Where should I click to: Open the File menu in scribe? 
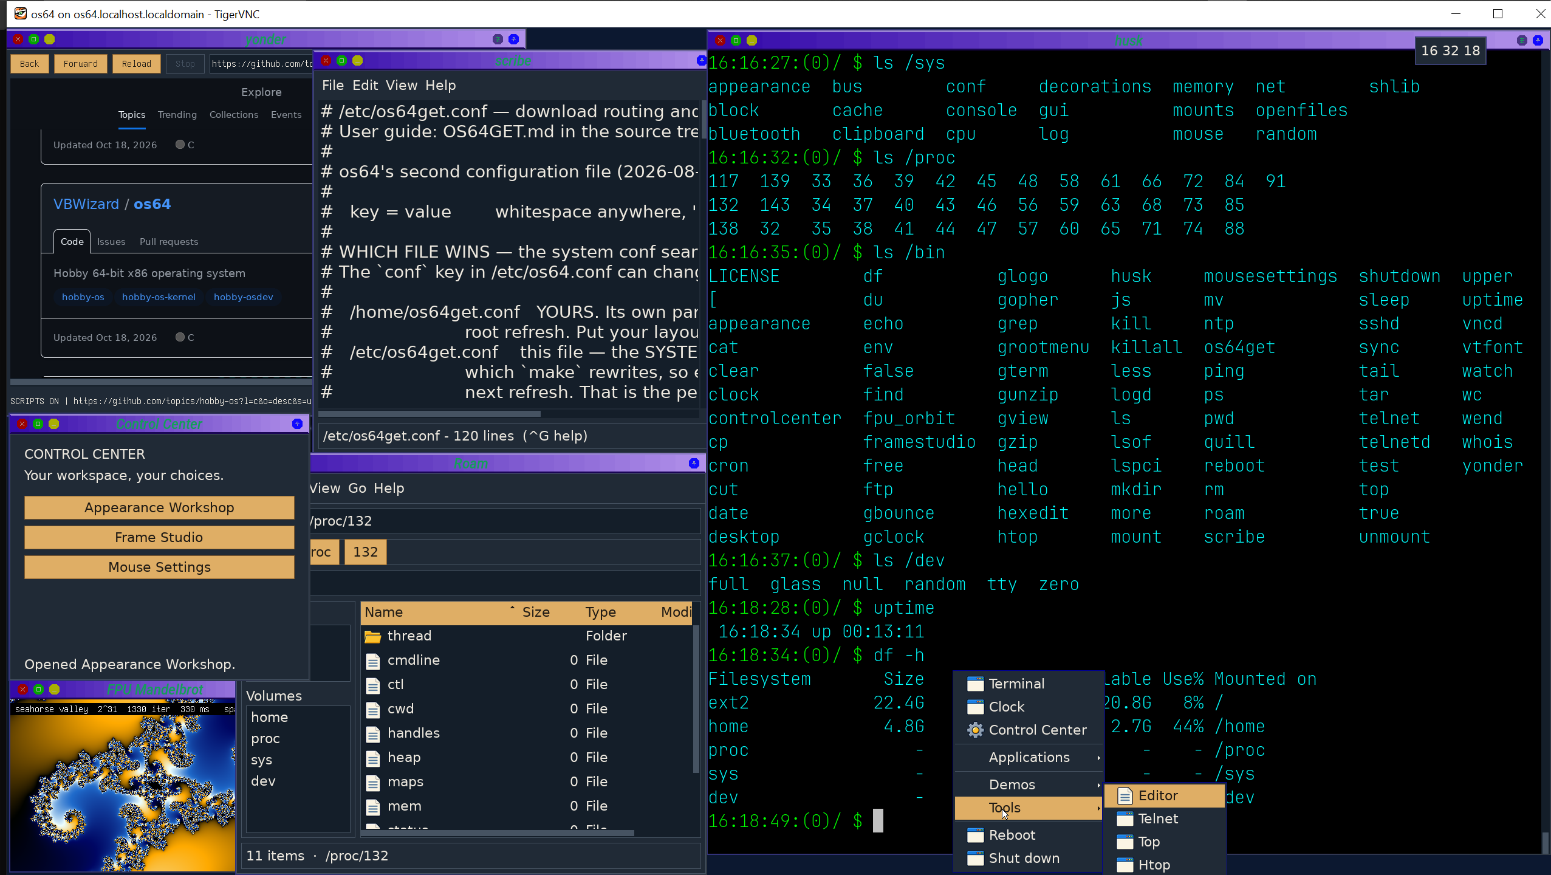pos(332,85)
